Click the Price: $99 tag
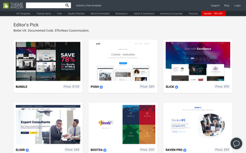Image resolution: width=246 pixels, height=153 pixels. (x=222, y=87)
